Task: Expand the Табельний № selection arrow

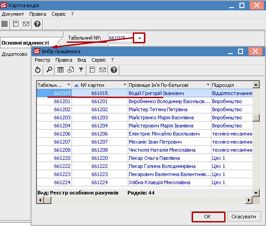Action: pos(139,38)
